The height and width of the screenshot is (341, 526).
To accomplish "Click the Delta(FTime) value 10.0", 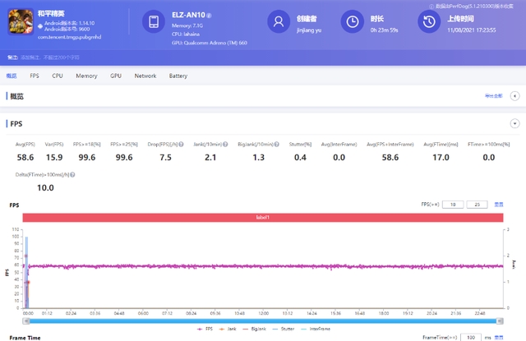I will coord(45,188).
